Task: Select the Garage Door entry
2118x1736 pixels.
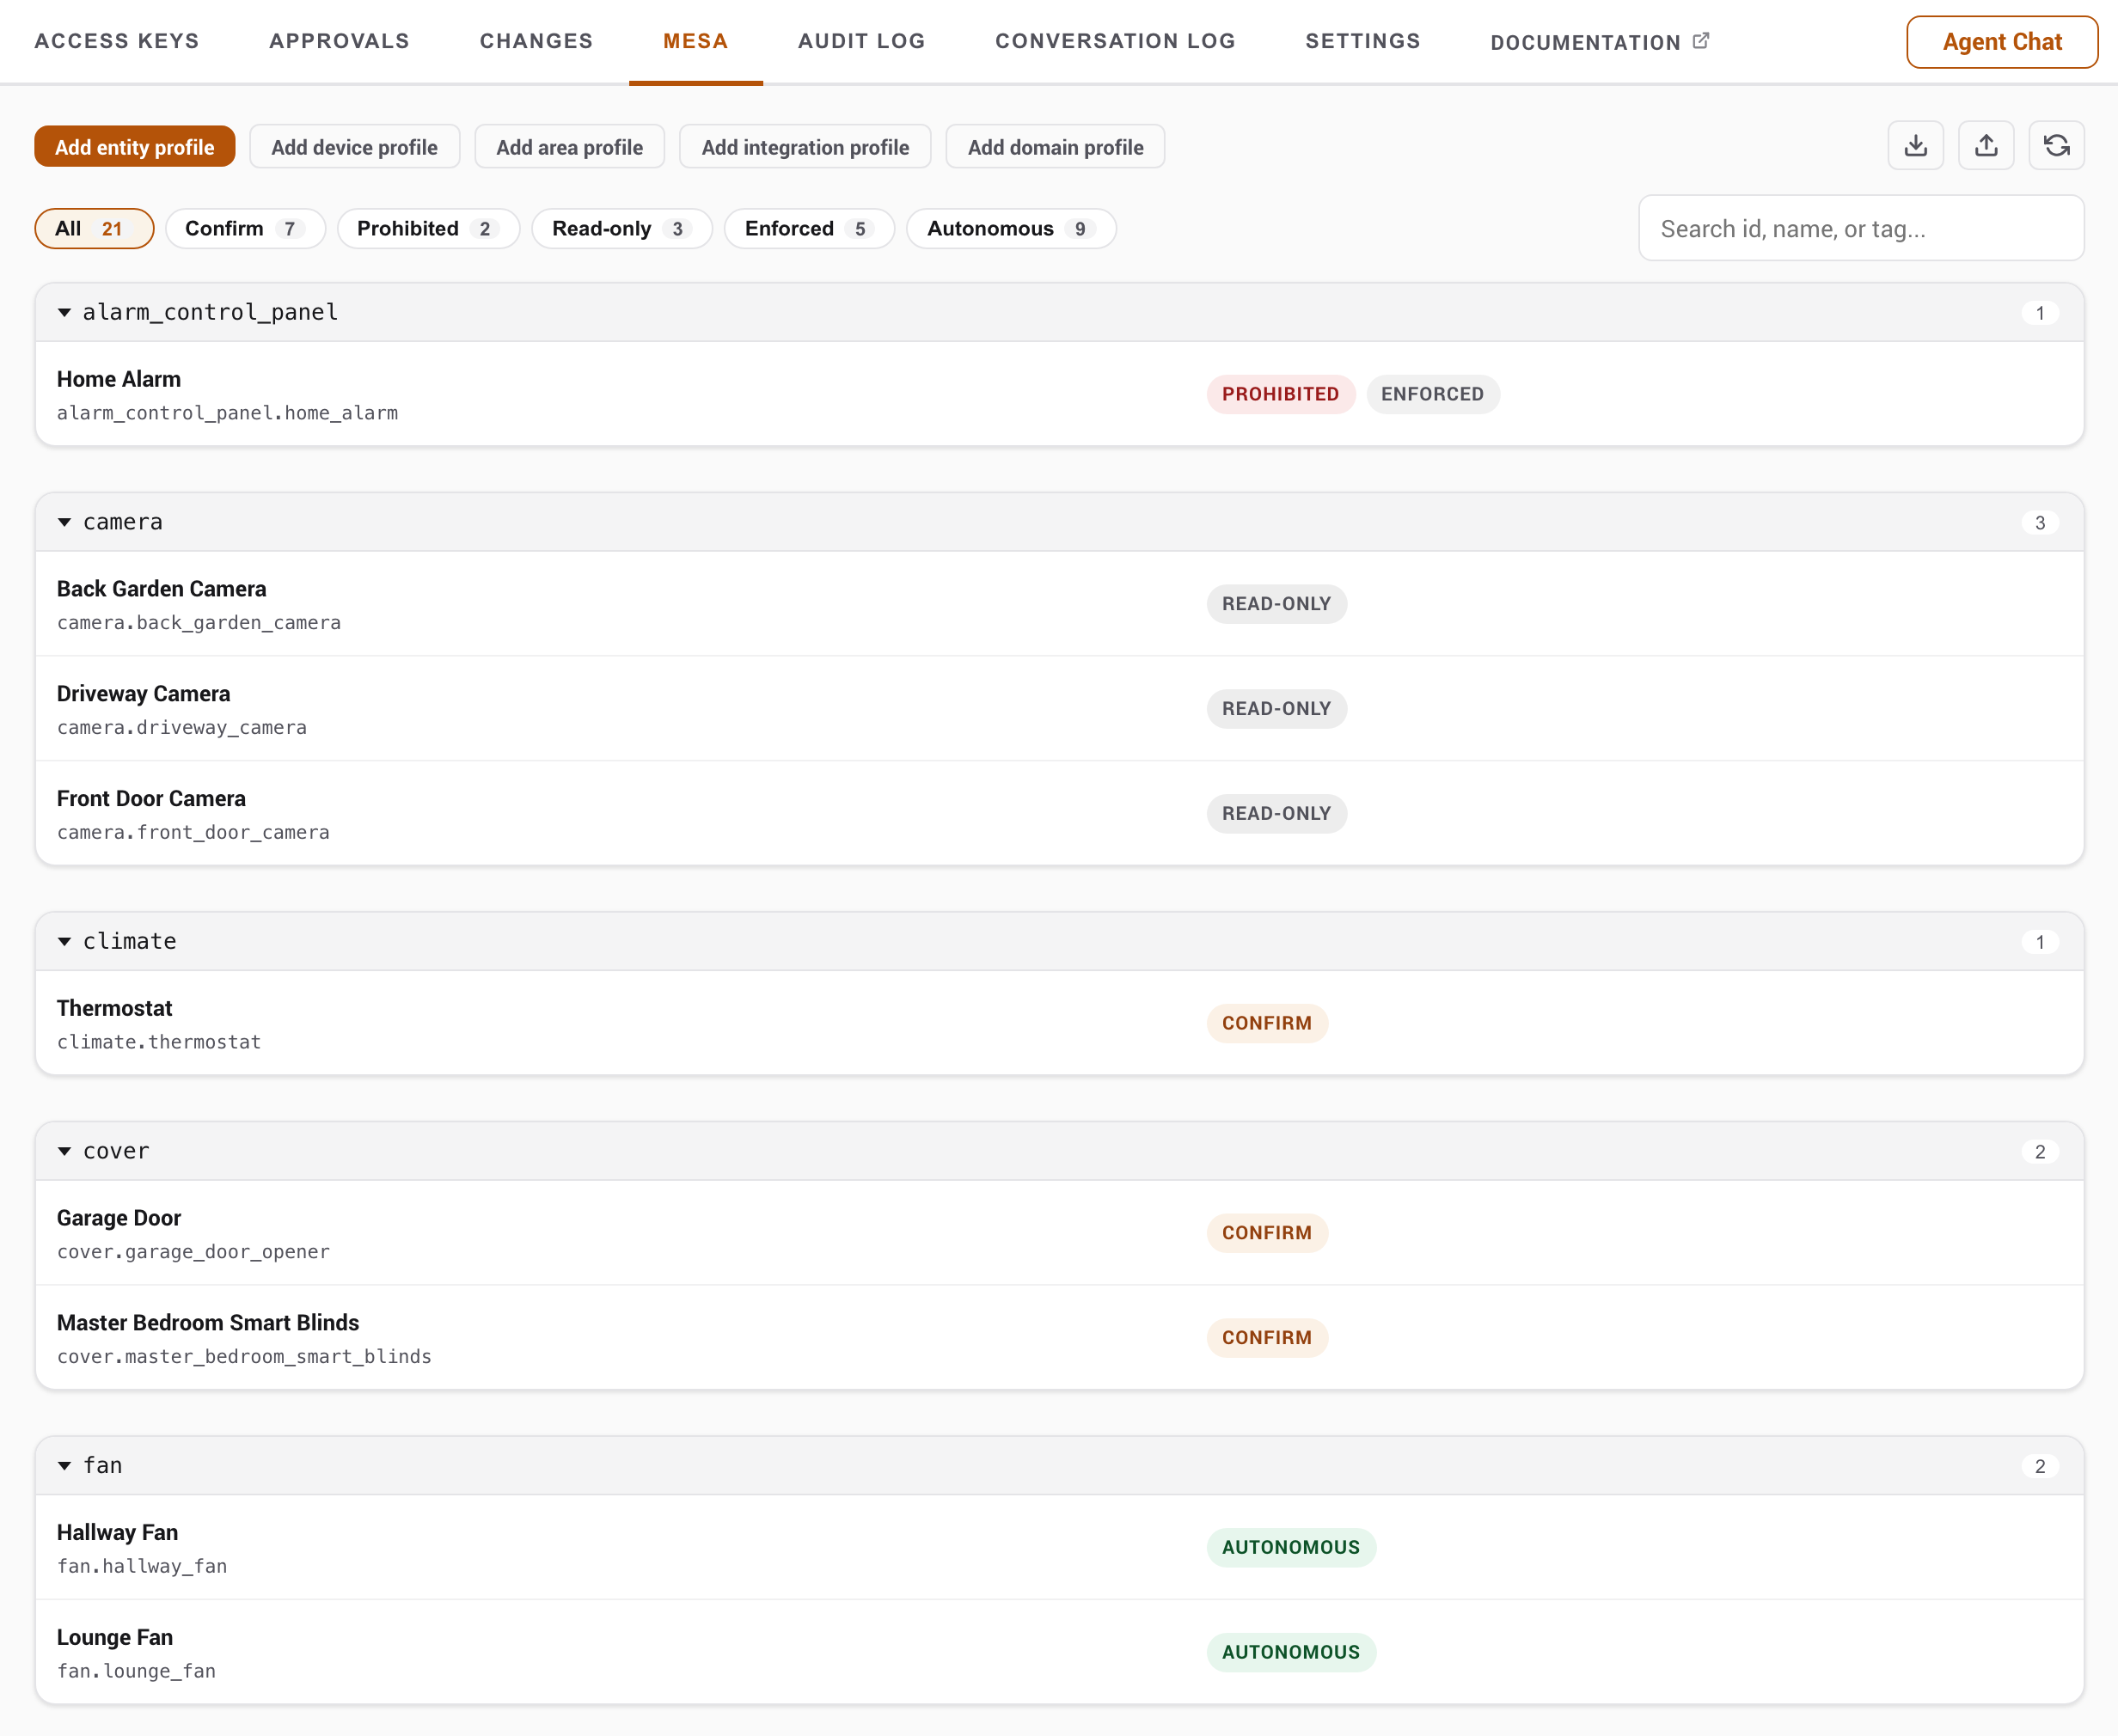Action: coord(1059,1233)
